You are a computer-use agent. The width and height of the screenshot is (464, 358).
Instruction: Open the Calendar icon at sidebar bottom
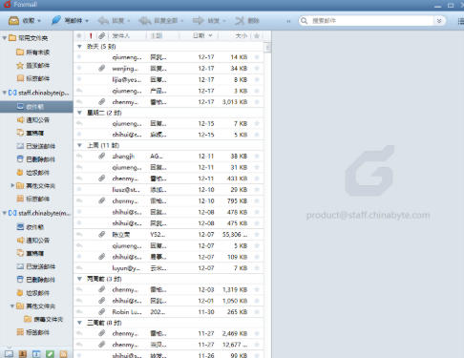tap(36, 354)
